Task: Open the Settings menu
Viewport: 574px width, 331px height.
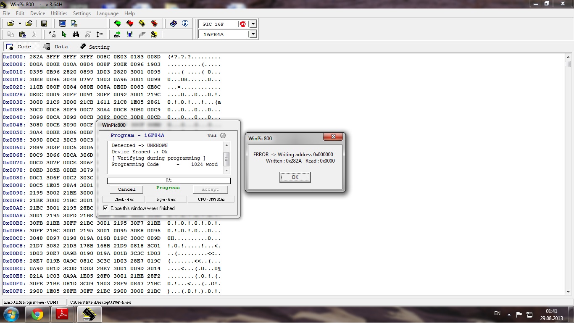Action: [x=82, y=13]
